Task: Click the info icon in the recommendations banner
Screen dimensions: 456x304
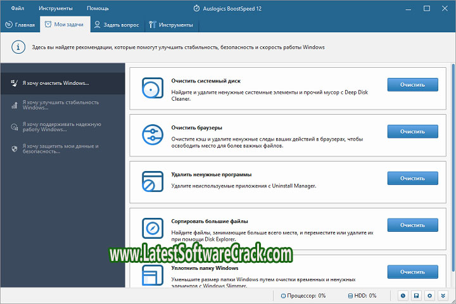Action: (21, 47)
